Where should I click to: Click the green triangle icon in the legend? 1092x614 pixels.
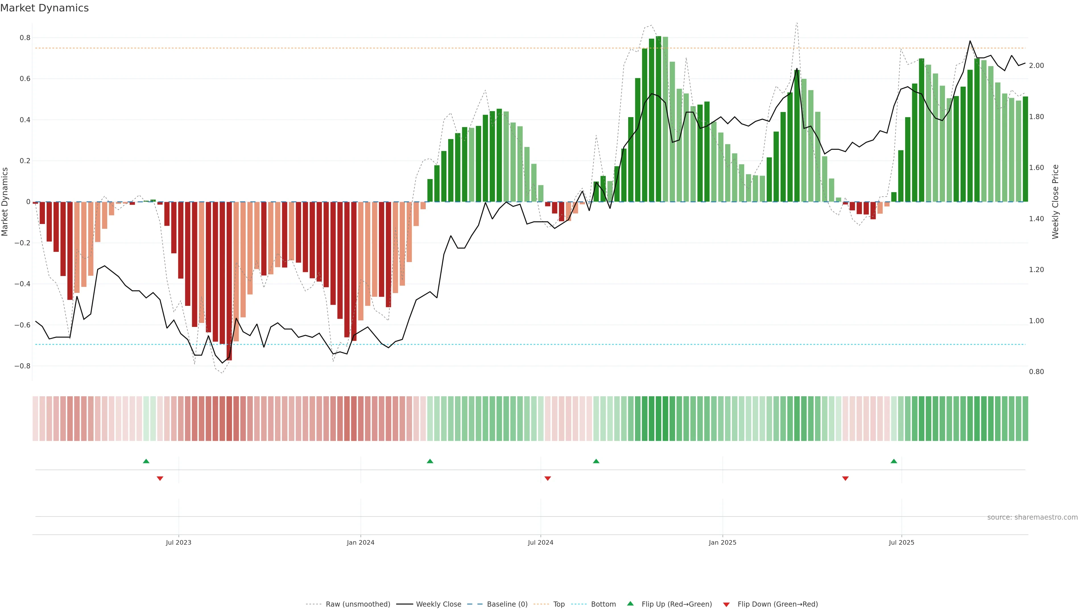pos(630,604)
